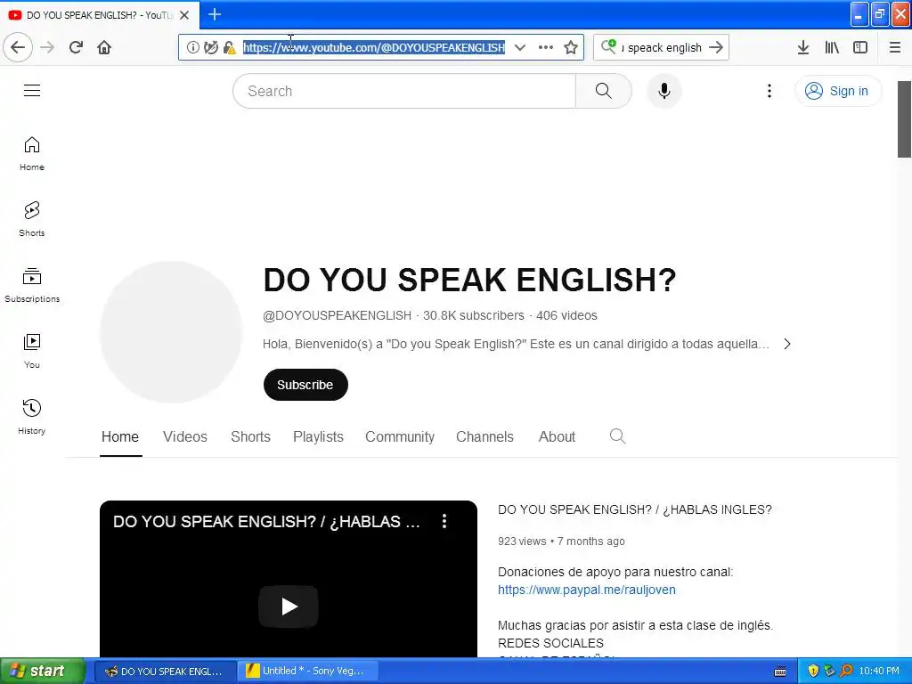Screen dimensions: 912x684
Task: Click the security shield tray icon
Action: click(x=813, y=671)
